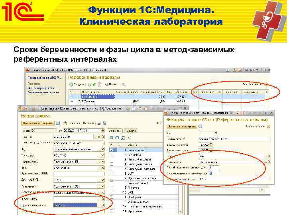Image resolution: width=287 pixels, height=215 pixels.
Task: Click the calculator icon in top window title bar
Action: (234, 70)
